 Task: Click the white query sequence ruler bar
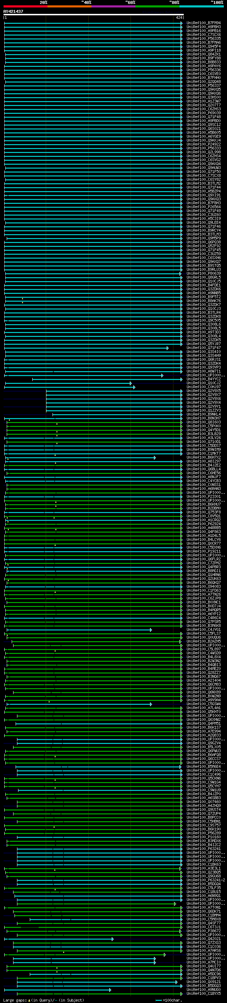click(94, 15)
